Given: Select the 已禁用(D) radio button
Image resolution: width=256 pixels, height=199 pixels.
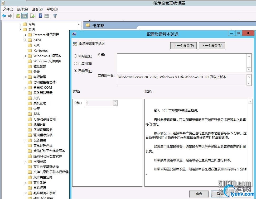Looking at the screenshot, I should click(x=75, y=71).
